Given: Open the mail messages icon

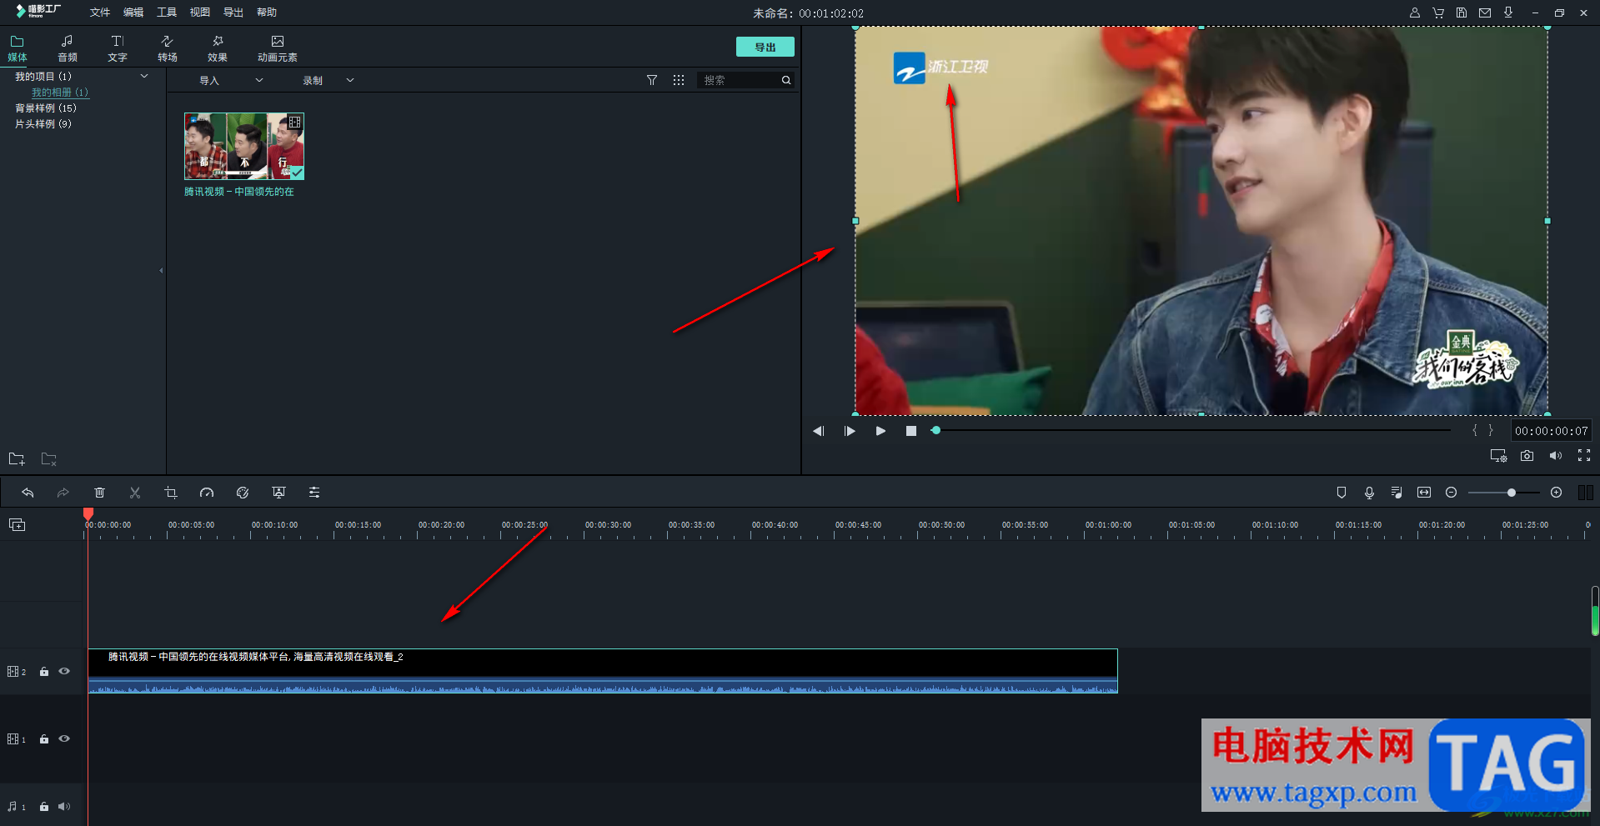Looking at the screenshot, I should (1485, 13).
